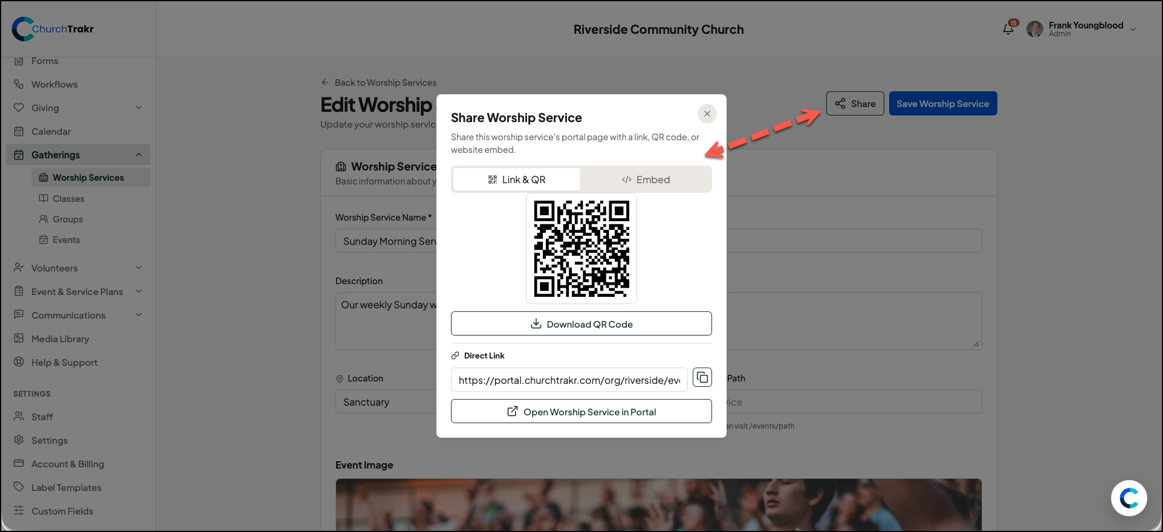Open Worship Service in Portal
This screenshot has width=1163, height=532.
point(581,411)
